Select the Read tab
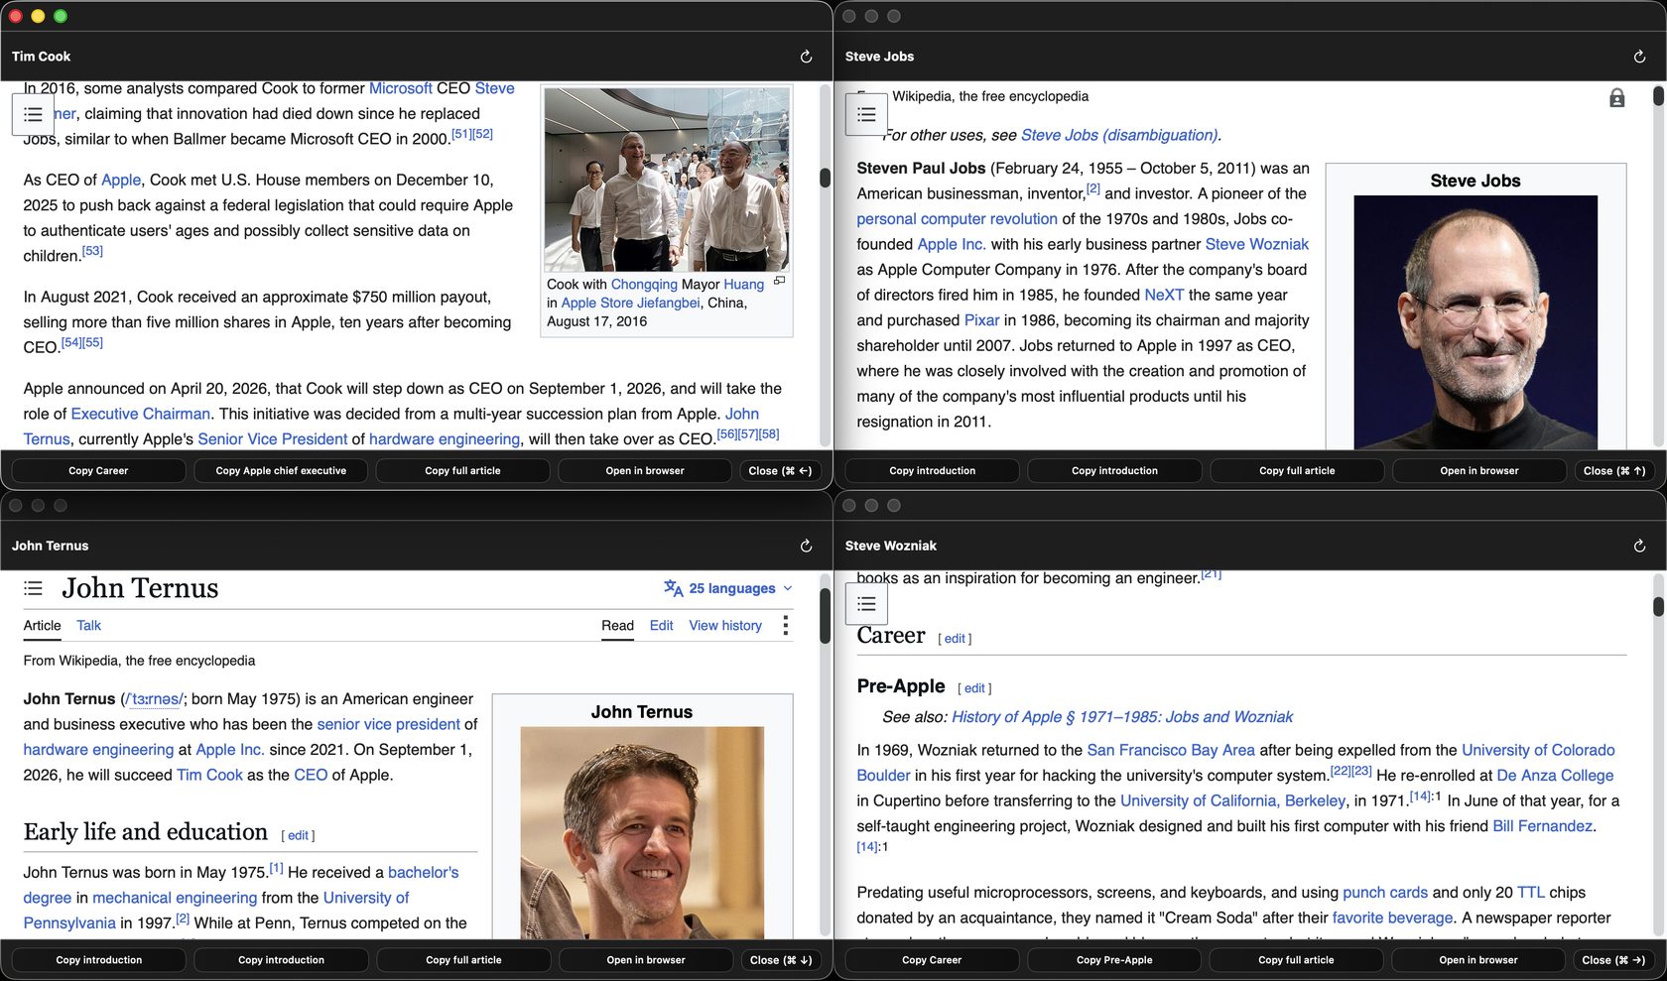 [617, 625]
